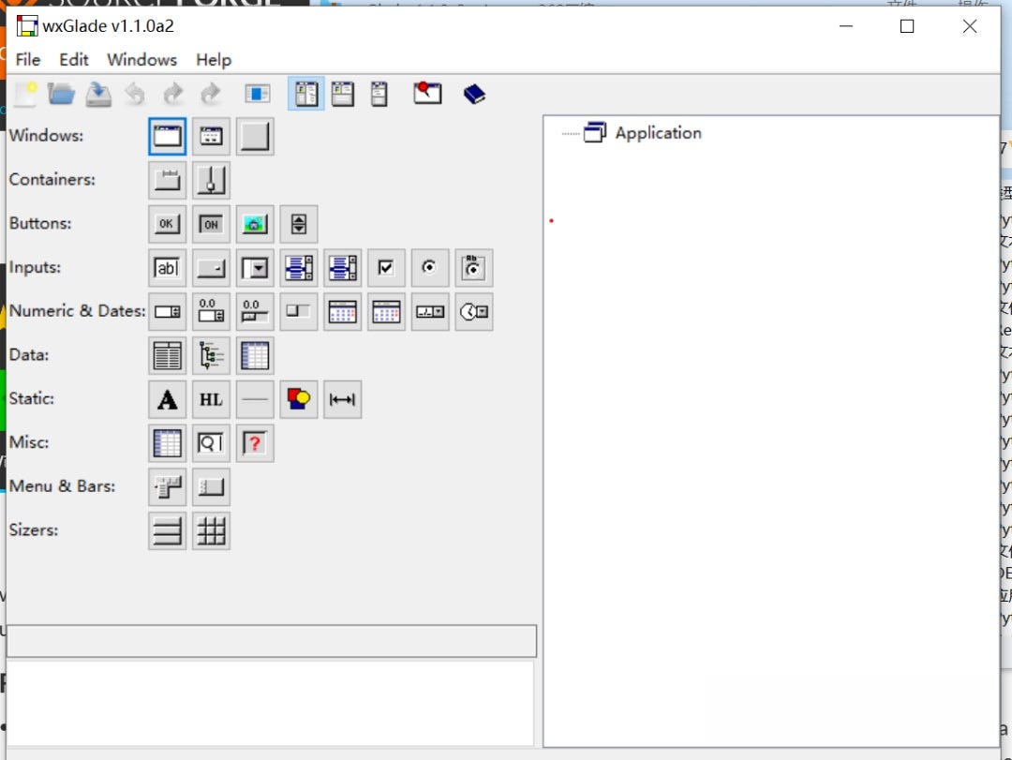The width and height of the screenshot is (1012, 760).
Task: Select Application in the project tree
Action: [x=660, y=132]
